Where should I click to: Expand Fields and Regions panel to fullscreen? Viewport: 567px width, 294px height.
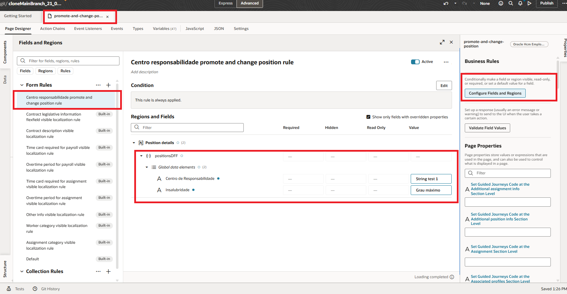(442, 42)
